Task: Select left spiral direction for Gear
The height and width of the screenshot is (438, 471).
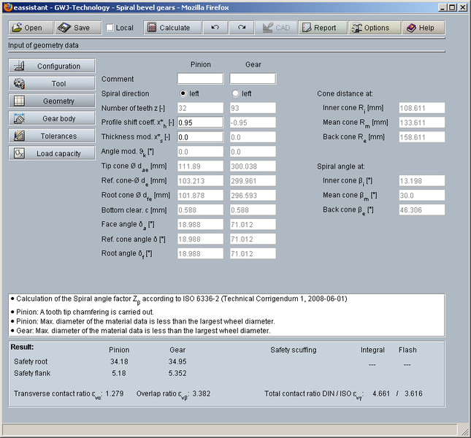Action: (x=235, y=93)
